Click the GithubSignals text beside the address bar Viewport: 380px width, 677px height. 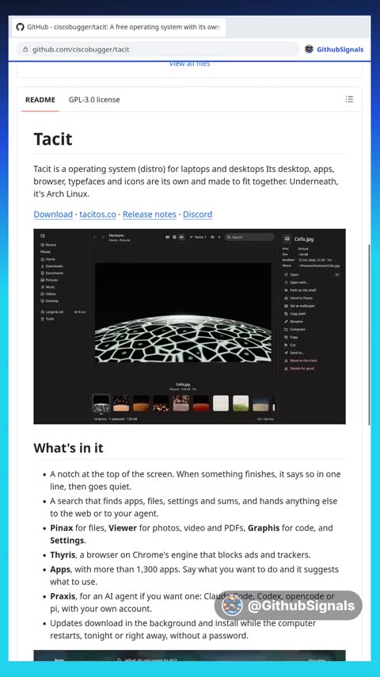point(340,49)
